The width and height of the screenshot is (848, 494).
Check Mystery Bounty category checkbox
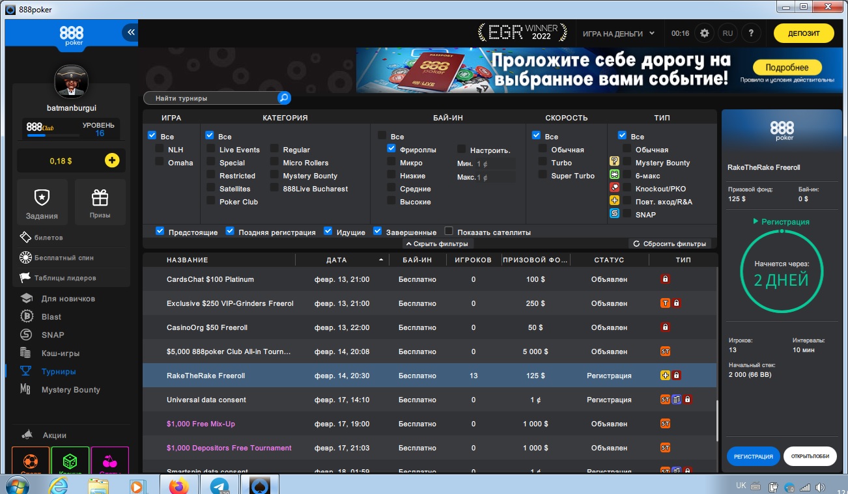click(x=275, y=174)
